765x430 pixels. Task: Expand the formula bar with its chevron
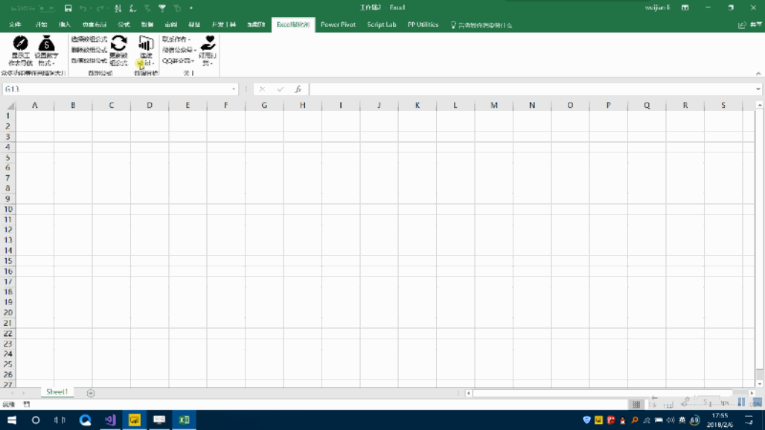758,89
